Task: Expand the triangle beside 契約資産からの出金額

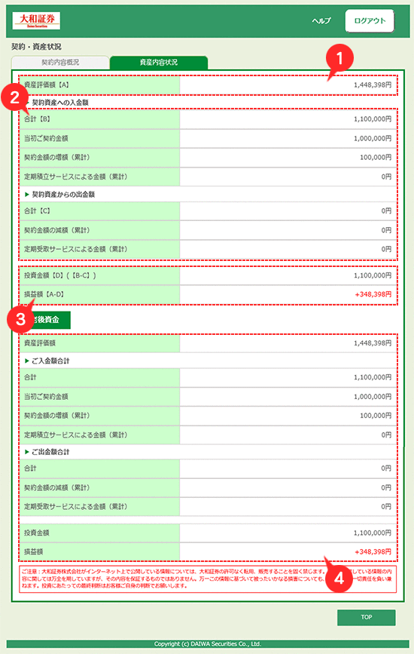Action: 27,195
